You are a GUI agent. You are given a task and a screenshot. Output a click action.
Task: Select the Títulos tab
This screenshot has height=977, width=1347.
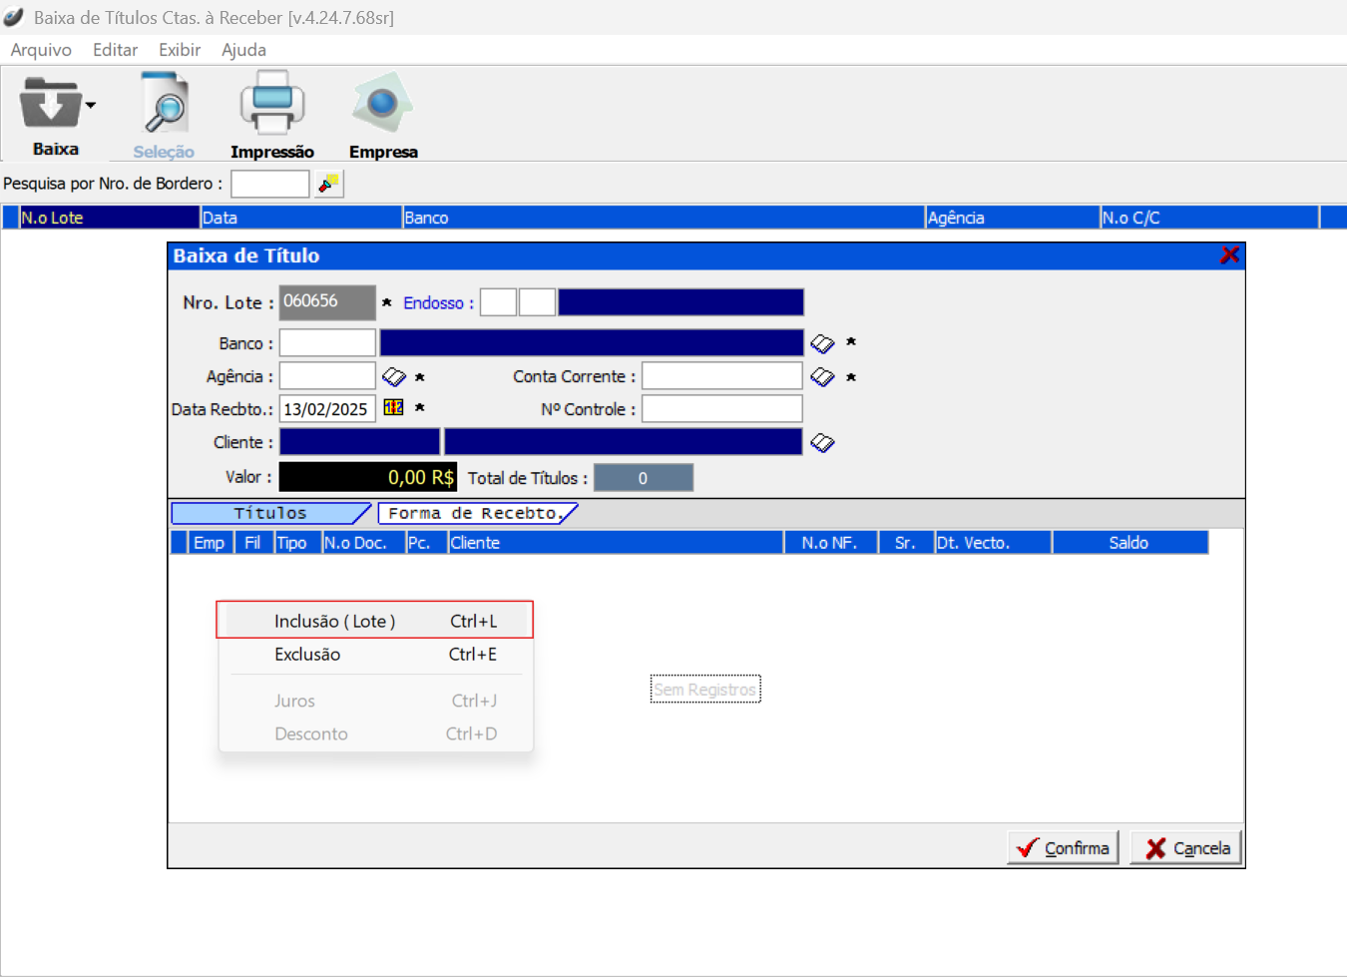[x=269, y=513]
